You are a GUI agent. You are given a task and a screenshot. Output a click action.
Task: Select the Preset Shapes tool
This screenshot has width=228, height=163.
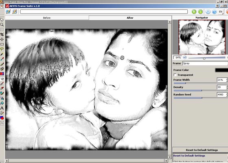pyautogui.click(x=2, y=118)
